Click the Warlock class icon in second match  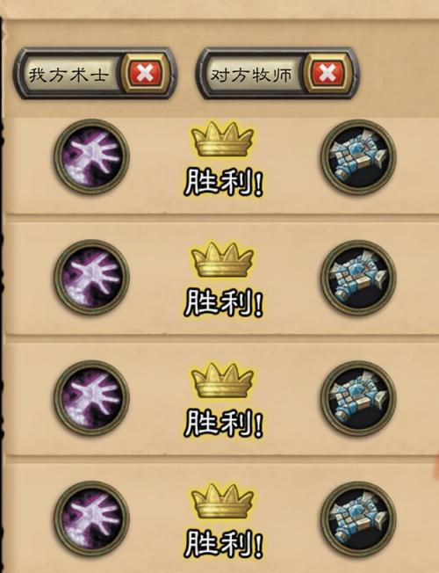click(x=91, y=277)
